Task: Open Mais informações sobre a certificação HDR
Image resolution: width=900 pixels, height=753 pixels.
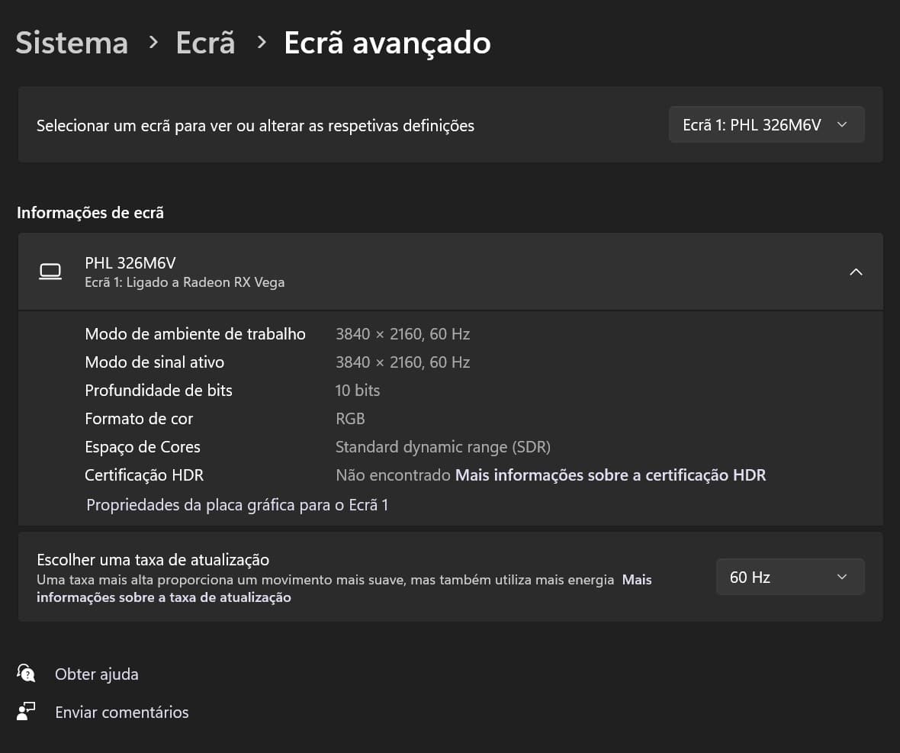Action: coord(610,475)
